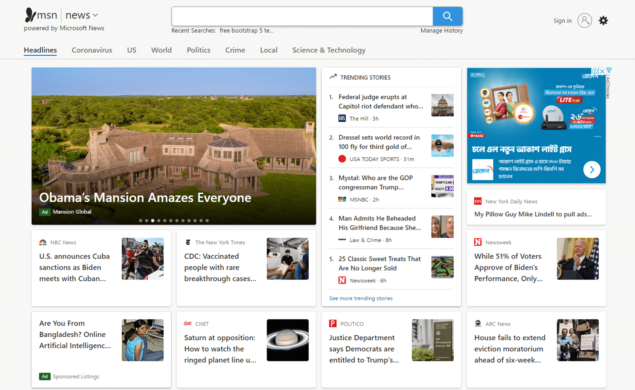The width and height of the screenshot is (635, 390).
Task: Open the settings gear icon
Action: [603, 21]
